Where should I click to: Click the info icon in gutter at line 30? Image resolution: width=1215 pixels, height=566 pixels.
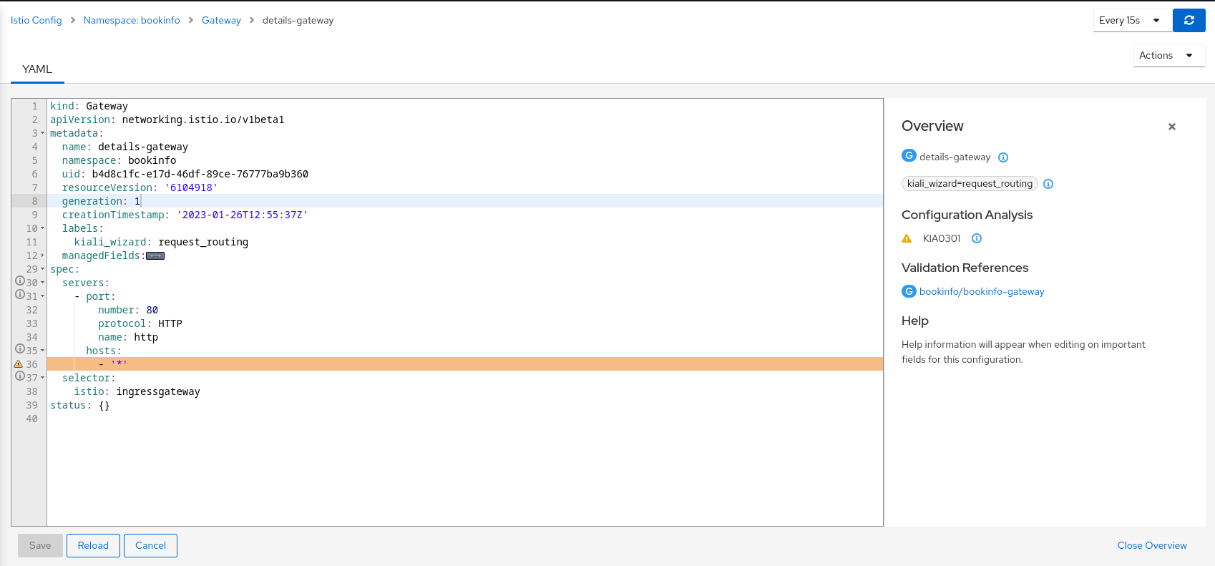coord(19,282)
